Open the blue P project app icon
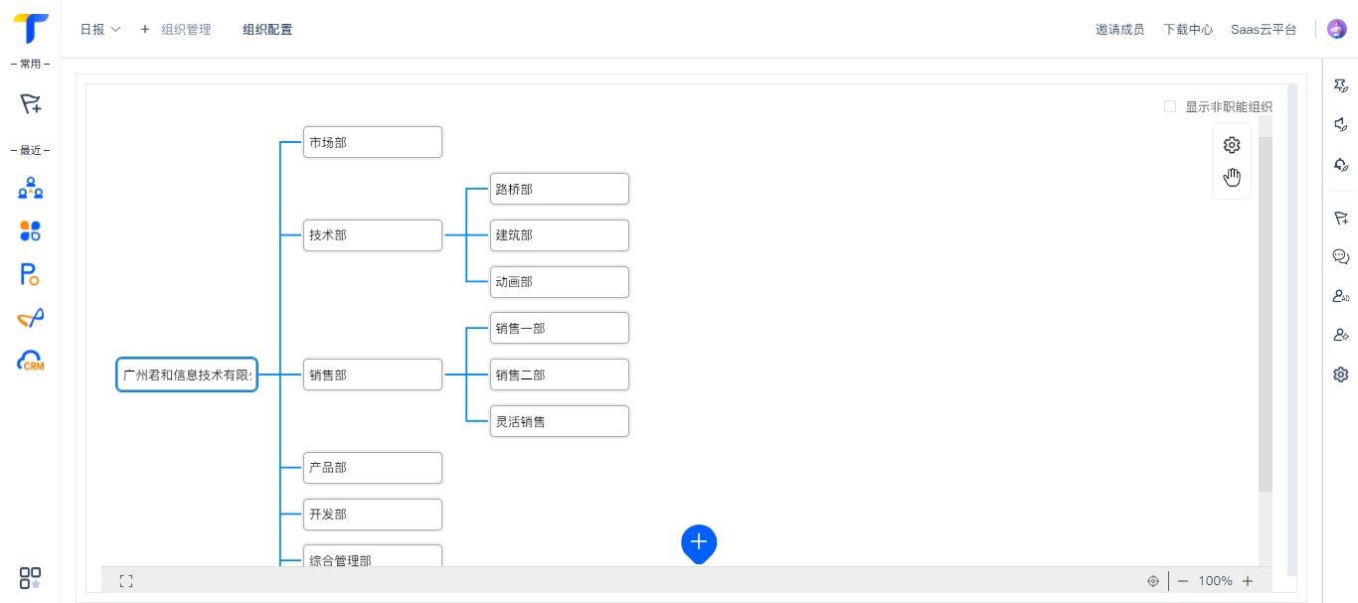This screenshot has width=1358, height=603. tap(30, 274)
